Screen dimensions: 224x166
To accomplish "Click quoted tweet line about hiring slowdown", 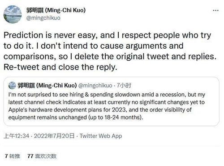I will coord(107,95).
